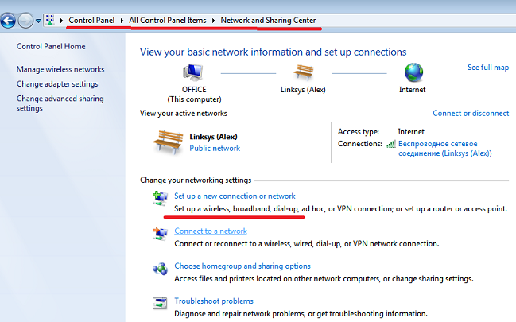Expand the arrow before Control Panel breadcrumb
The image size is (516, 322).
point(61,21)
